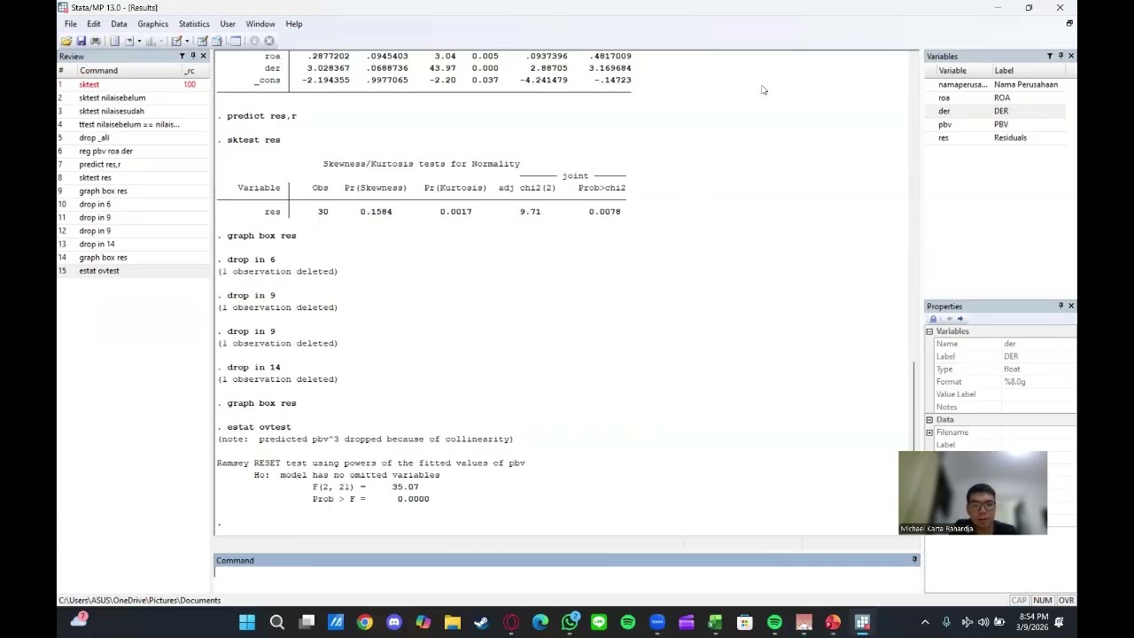Collapse the Variables section in Properties
Viewport: 1134px width, 638px height.
(929, 331)
